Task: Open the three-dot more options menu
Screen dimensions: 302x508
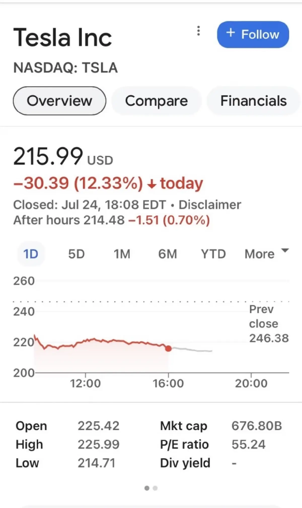Action: 199,31
